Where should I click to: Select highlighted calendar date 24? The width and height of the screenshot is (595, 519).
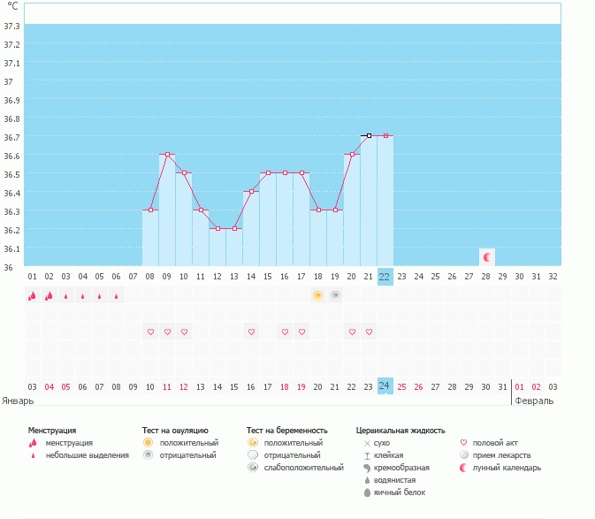coord(385,385)
